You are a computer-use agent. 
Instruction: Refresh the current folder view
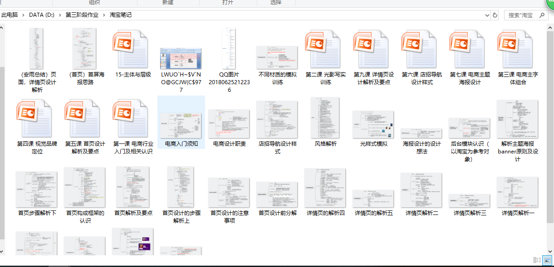(495, 15)
